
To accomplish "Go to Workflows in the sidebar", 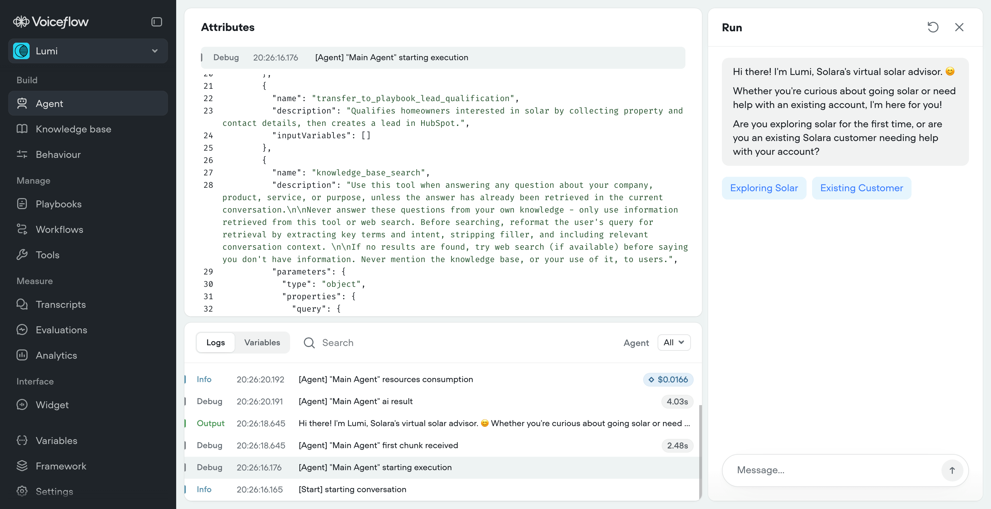I will (59, 229).
